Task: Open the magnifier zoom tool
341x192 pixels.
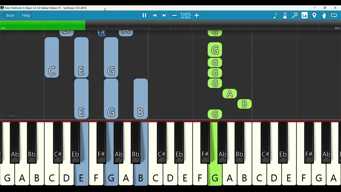Action: coord(295,15)
